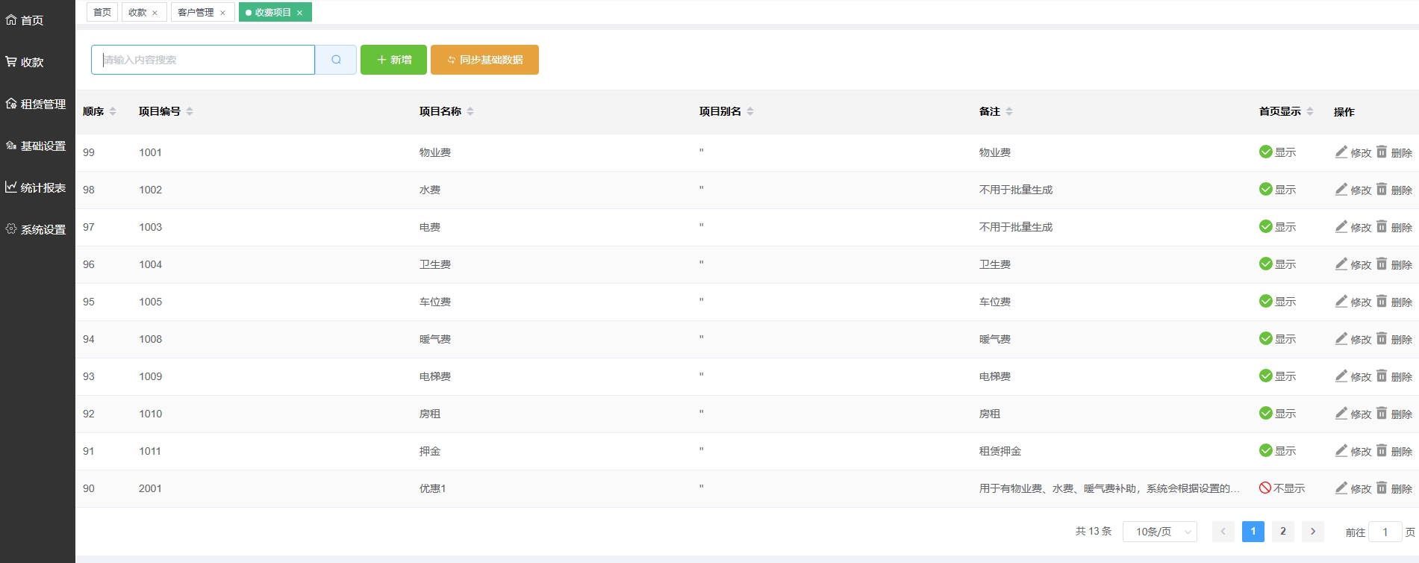Image resolution: width=1419 pixels, height=563 pixels.
Task: Open 基础设置 sidebar menu item
Action: [x=37, y=146]
